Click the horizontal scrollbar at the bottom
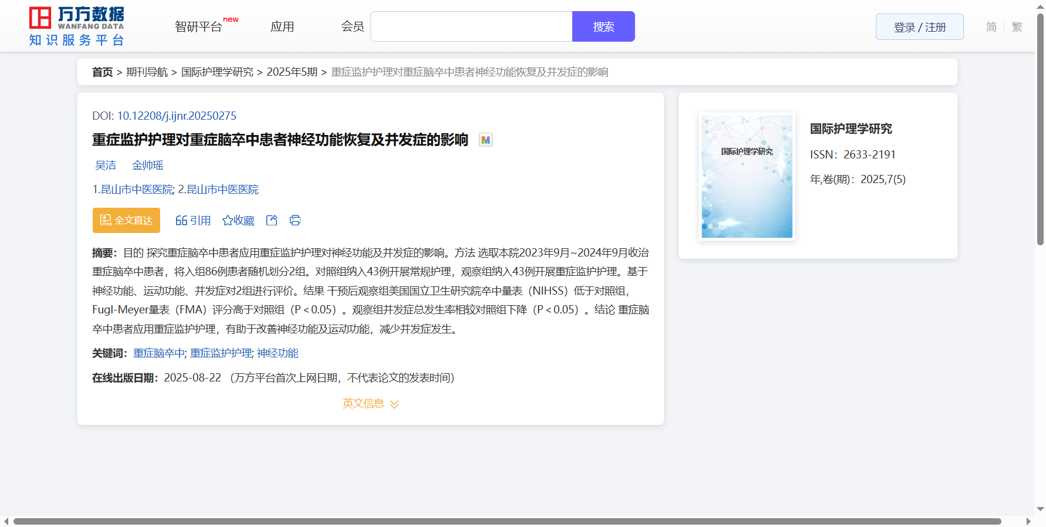The height and width of the screenshot is (527, 1046). coord(507,521)
